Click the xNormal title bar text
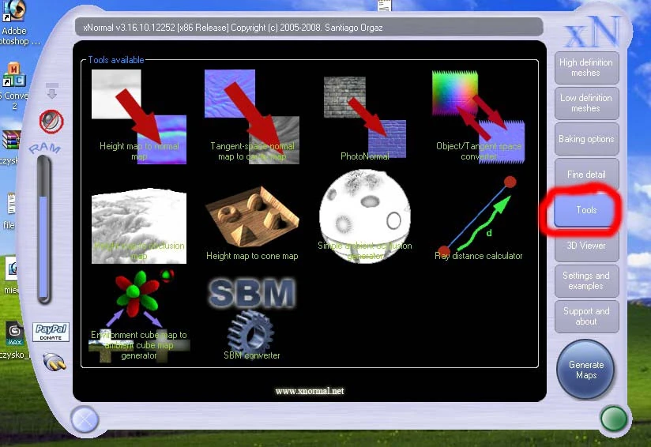Screen dimensions: 651x447 coord(232,28)
